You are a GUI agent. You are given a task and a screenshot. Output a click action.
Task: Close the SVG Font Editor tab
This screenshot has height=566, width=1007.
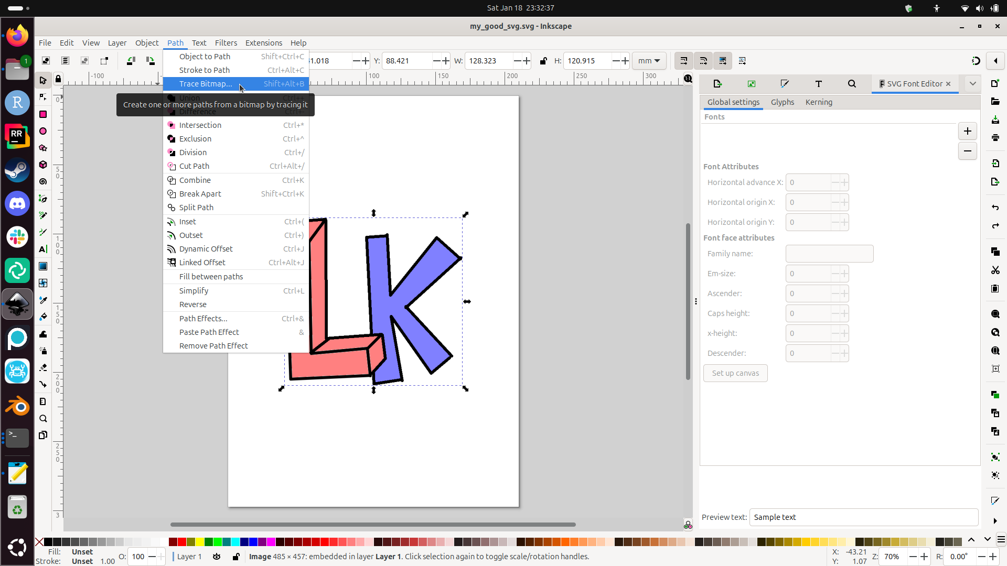pyautogui.click(x=948, y=84)
